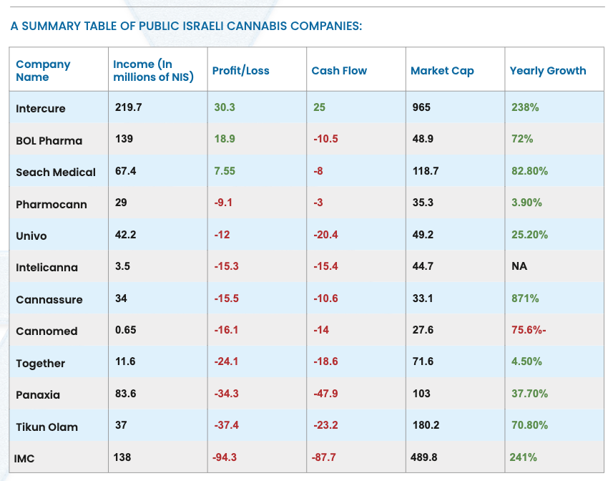
Task: Click the Yearly Growth column header
Action: tap(547, 70)
